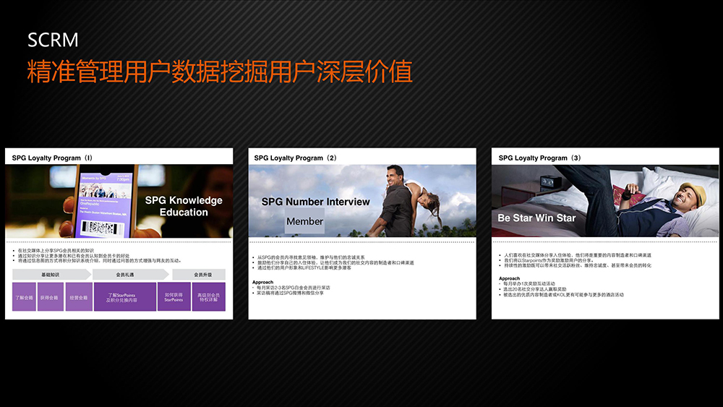Click the 'Approach' heading in Program (2) card
The height and width of the screenshot is (407, 723).
[x=262, y=282]
